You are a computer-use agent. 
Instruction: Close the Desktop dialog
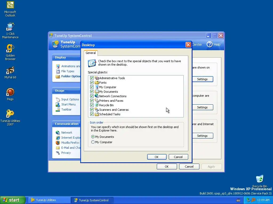pos(188,45)
